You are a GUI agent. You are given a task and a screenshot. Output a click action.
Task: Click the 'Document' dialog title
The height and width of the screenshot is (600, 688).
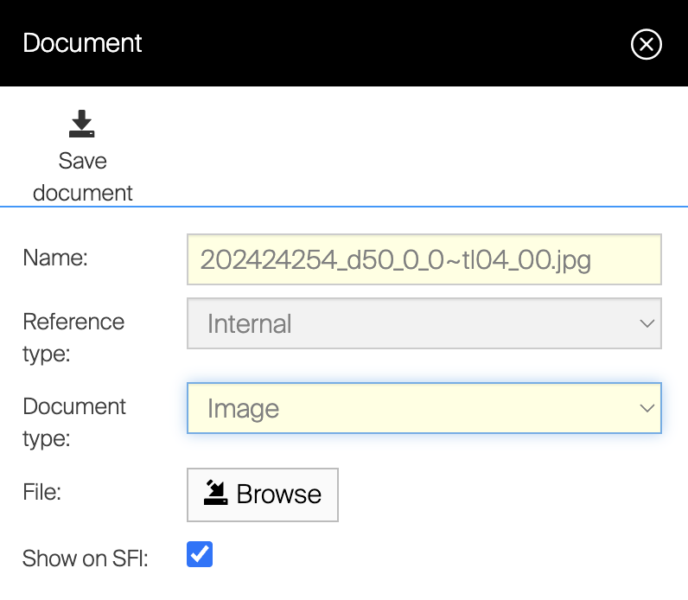82,43
